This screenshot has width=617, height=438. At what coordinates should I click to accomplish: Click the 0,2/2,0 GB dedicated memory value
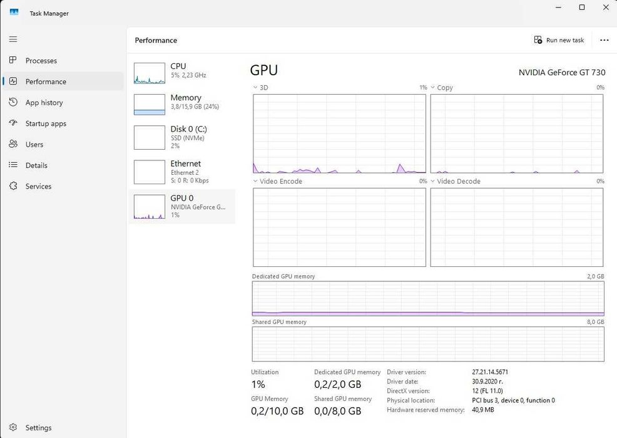pyautogui.click(x=338, y=385)
